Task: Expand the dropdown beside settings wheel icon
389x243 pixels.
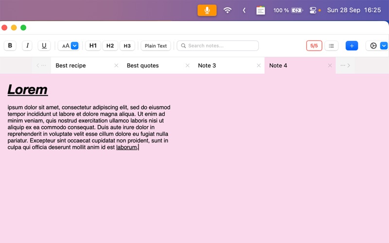Action: click(x=384, y=46)
